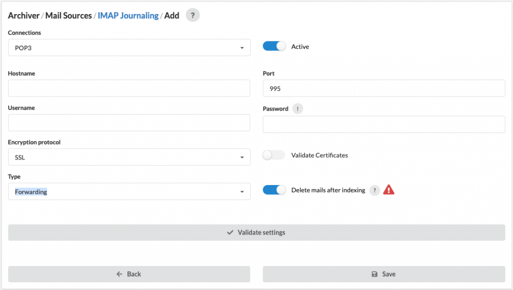Click the Password info exclamation icon
The height and width of the screenshot is (290, 513).
pos(298,109)
